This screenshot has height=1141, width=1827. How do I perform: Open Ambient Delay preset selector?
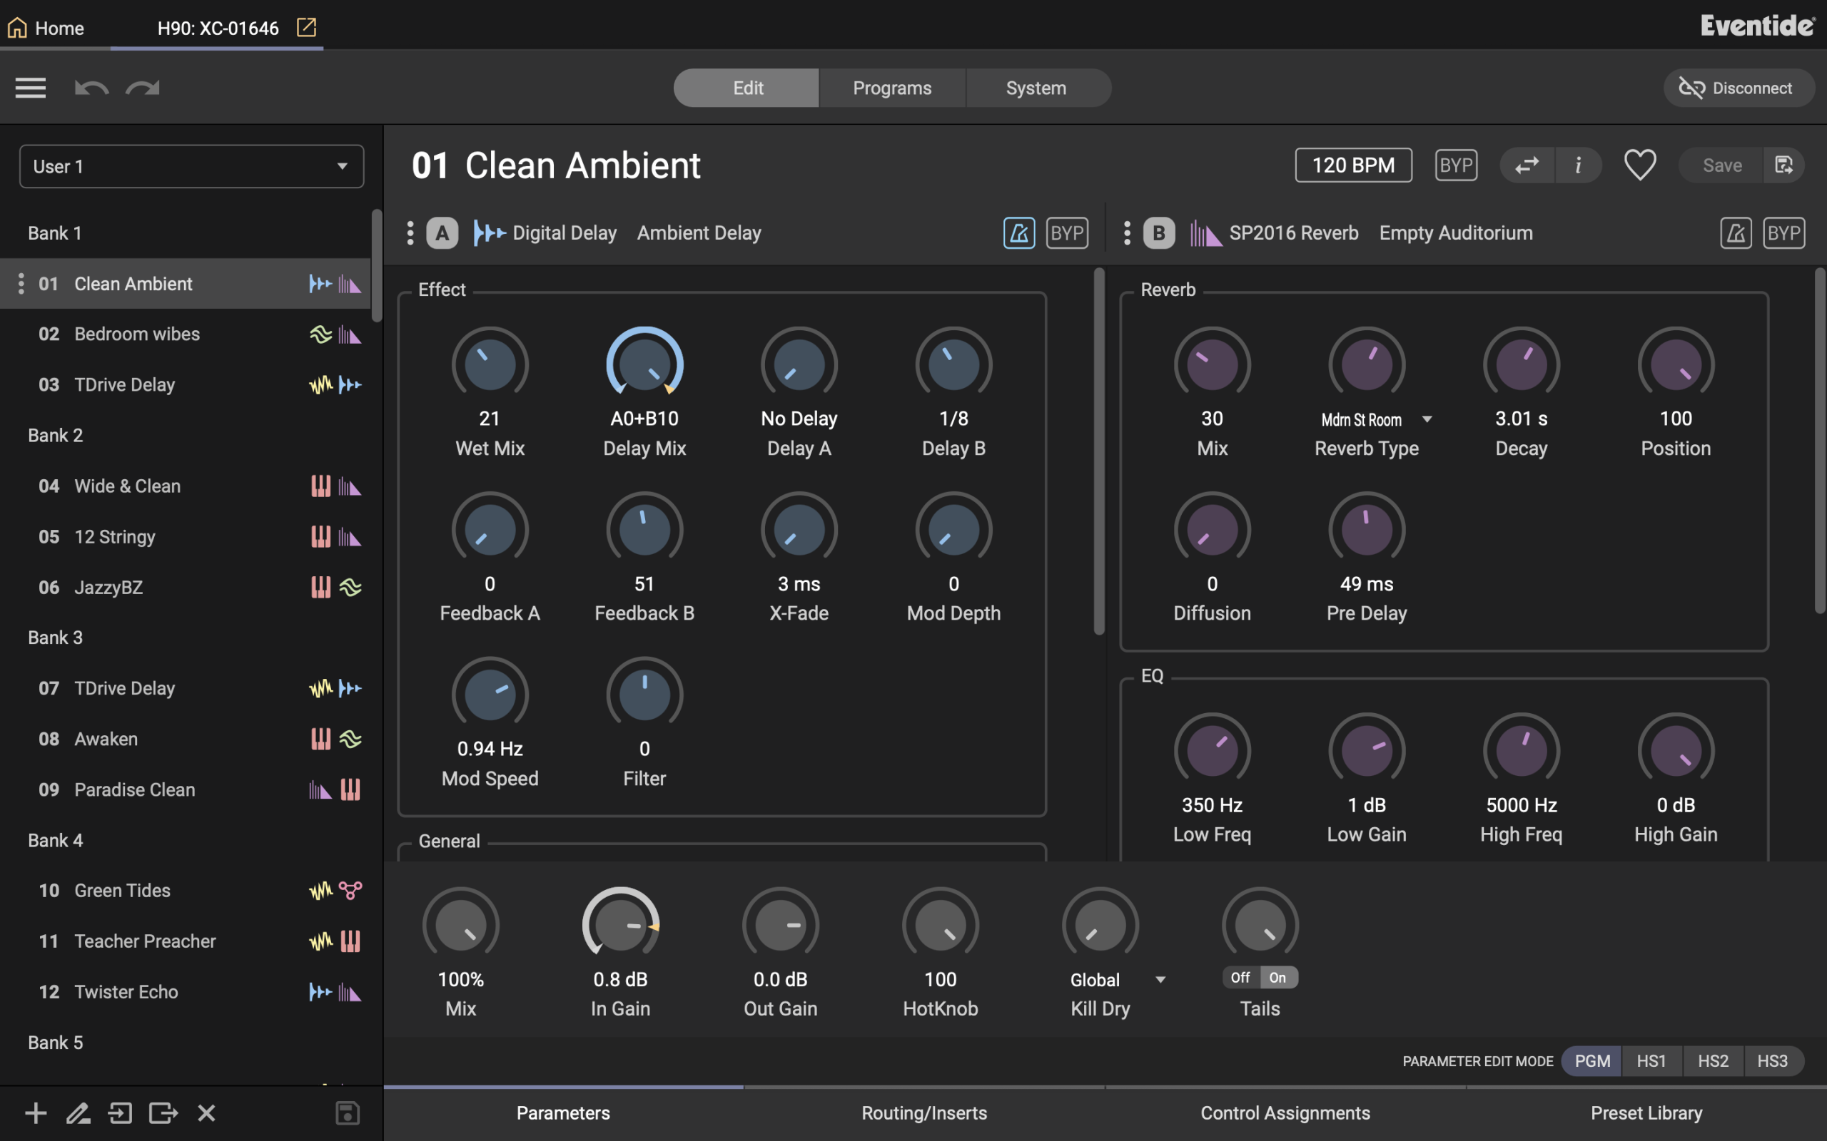(x=699, y=232)
